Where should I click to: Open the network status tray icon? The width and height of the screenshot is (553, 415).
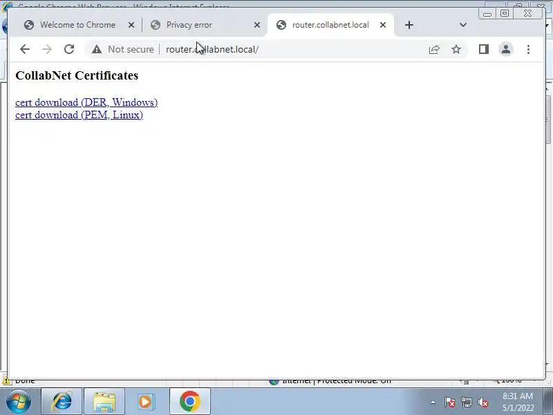[x=466, y=402]
